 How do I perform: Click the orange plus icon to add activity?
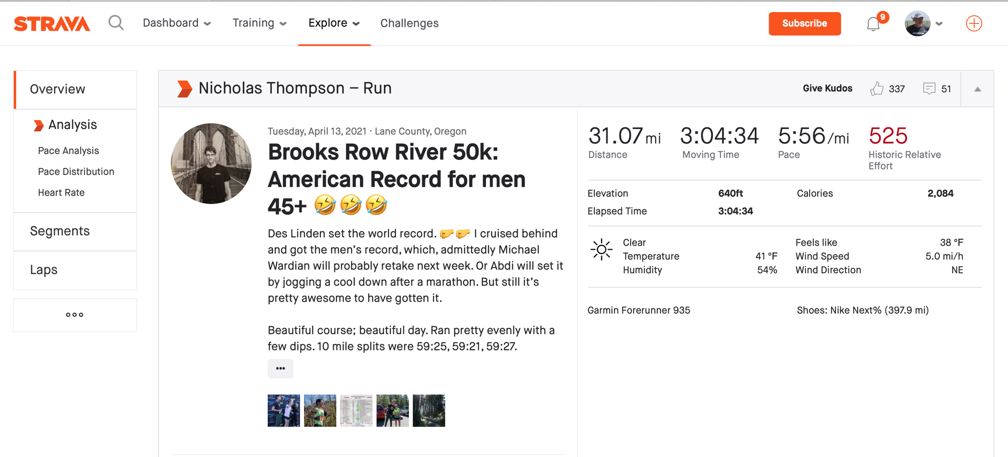pyautogui.click(x=974, y=23)
